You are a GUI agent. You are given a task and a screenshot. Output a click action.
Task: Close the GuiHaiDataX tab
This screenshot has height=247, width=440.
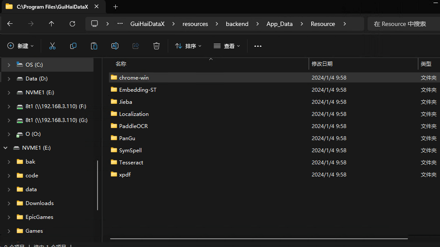(x=97, y=6)
